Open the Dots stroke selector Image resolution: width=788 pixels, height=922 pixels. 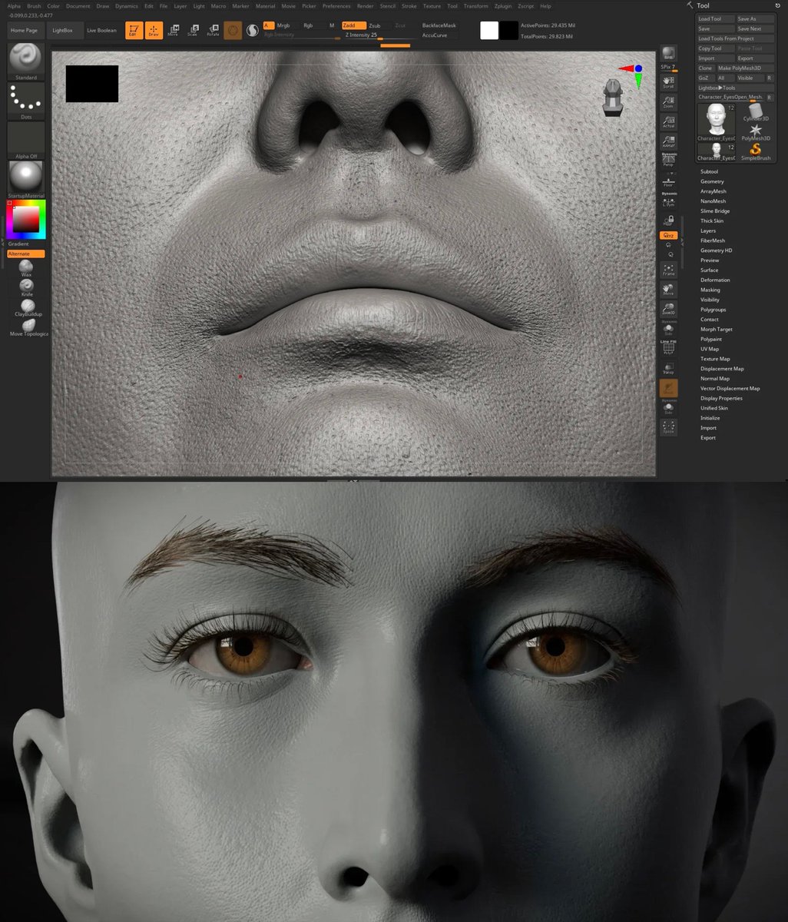click(x=25, y=98)
